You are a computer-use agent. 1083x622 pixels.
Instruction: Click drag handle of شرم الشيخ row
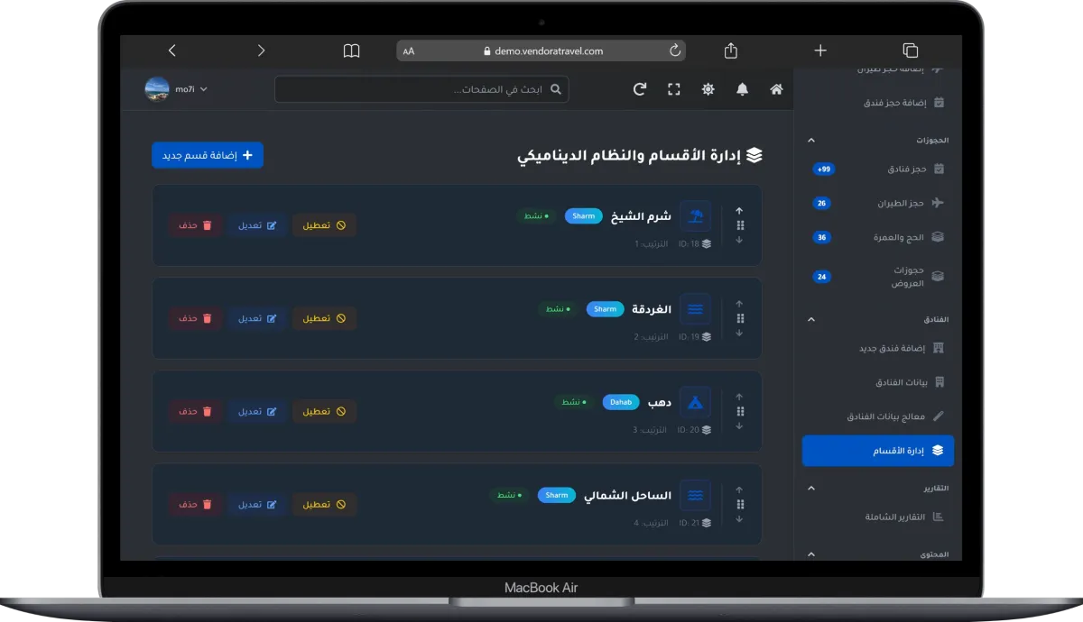tap(740, 225)
